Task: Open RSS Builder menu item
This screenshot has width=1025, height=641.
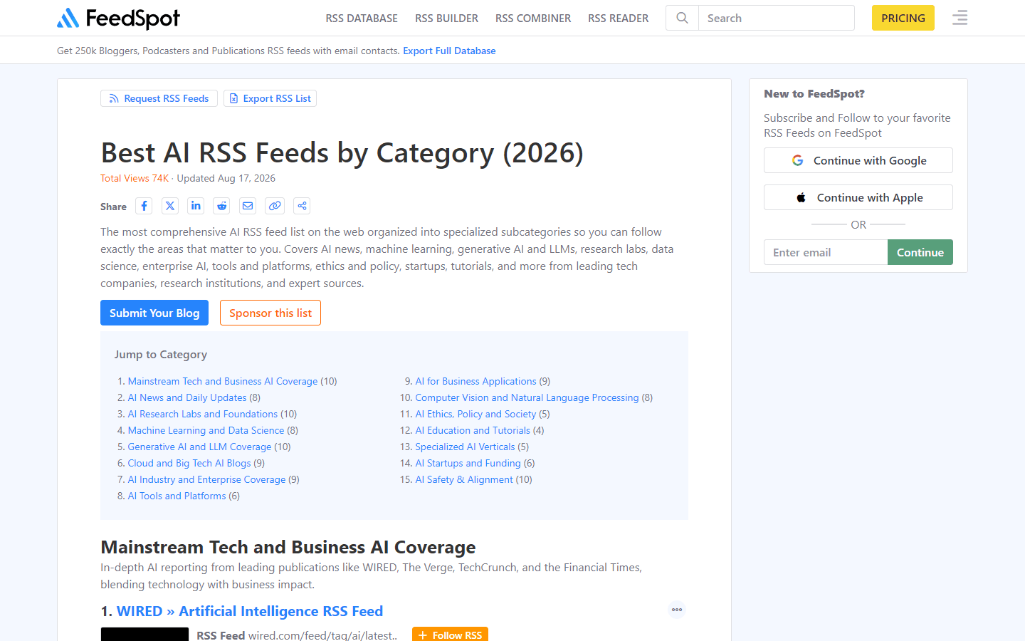Action: [x=447, y=18]
